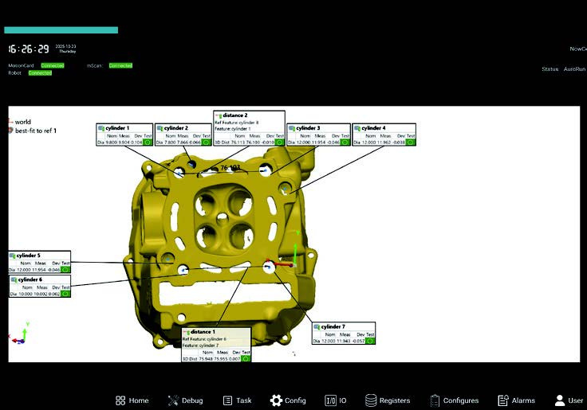
Task: Open the IO panel
Action: 335,400
